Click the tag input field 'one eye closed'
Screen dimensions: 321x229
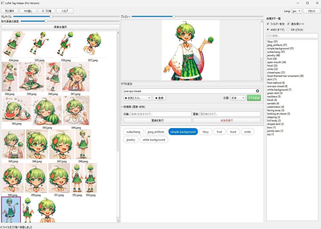pos(192,91)
